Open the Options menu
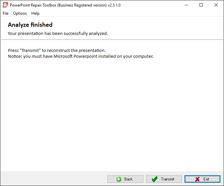Viewport: 224px width, 186px height. coord(20,13)
